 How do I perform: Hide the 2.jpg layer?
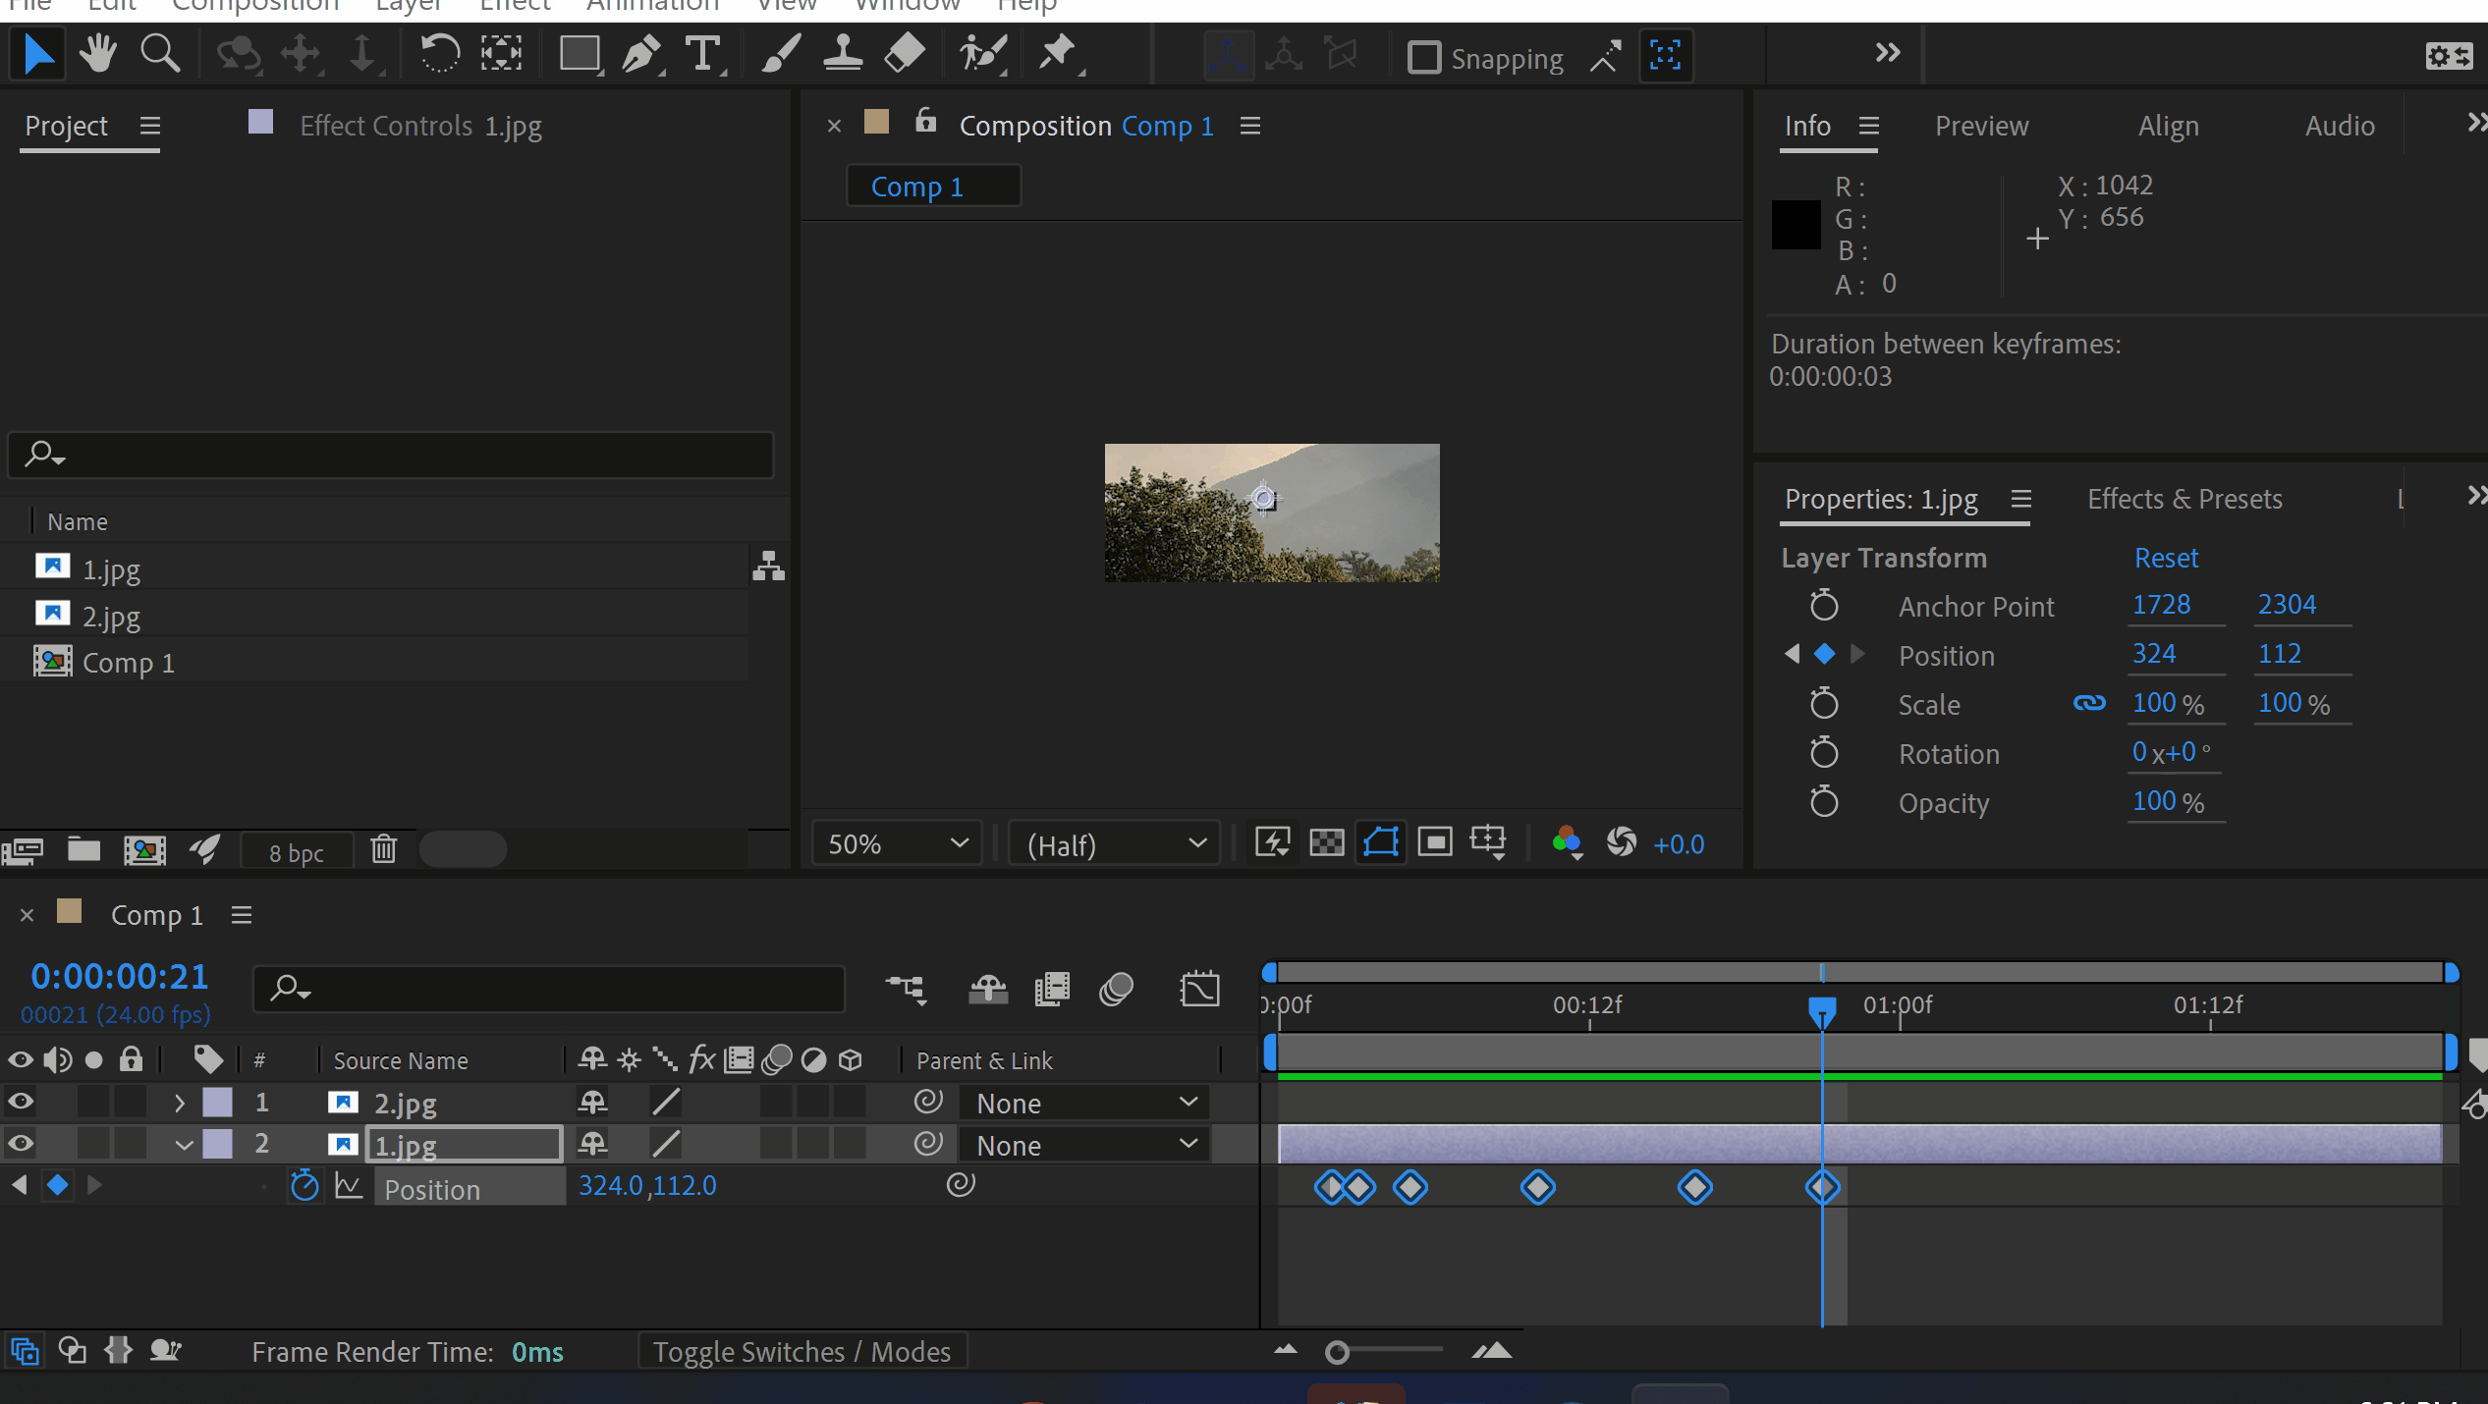click(21, 1102)
